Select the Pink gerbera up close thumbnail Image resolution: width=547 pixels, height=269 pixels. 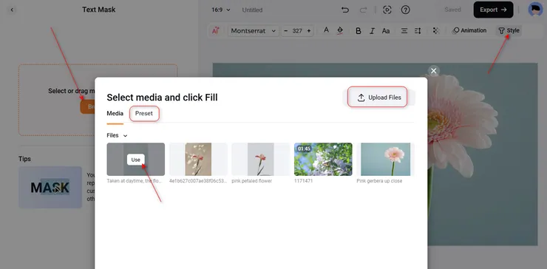[385, 159]
